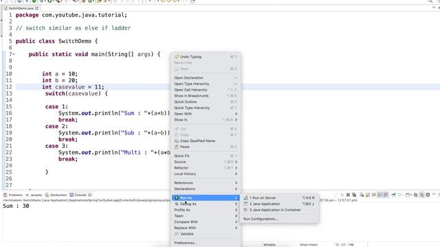The width and height of the screenshot is (440, 247).
Task: Toggle Show Console When Standard Error Changes
Action: [386, 195]
